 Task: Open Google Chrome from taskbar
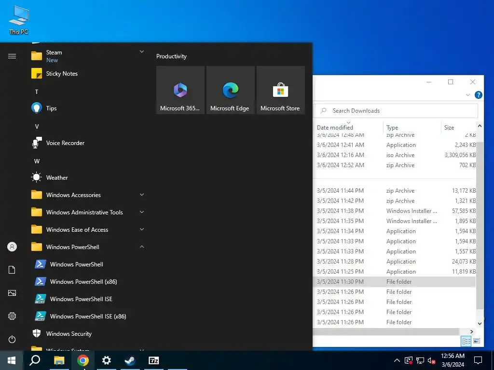click(83, 360)
